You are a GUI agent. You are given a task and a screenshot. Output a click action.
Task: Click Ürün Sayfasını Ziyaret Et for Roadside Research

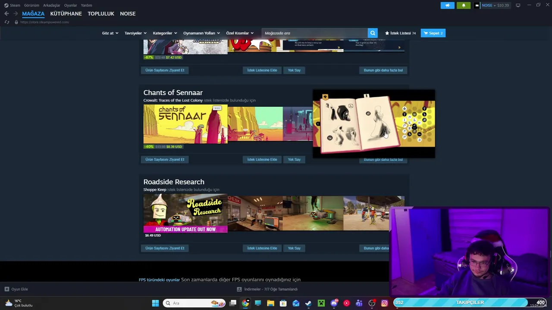165,248
